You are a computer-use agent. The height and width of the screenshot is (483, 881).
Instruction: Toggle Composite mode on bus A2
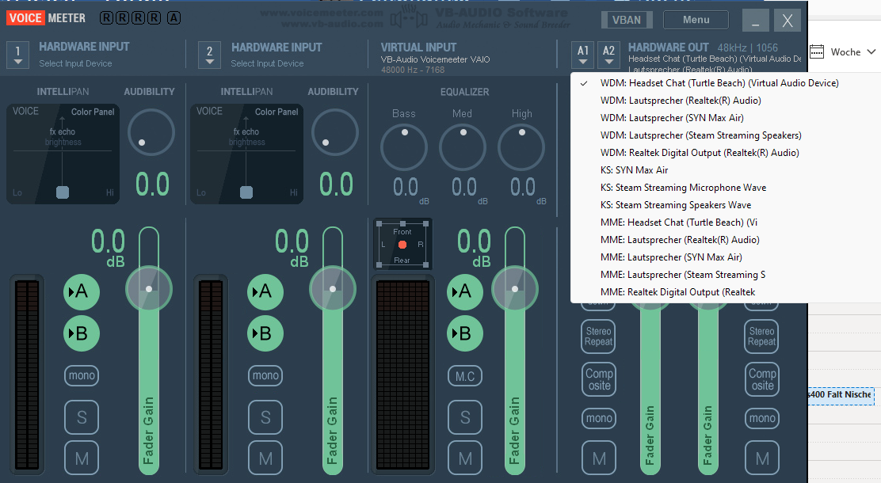pyautogui.click(x=762, y=379)
